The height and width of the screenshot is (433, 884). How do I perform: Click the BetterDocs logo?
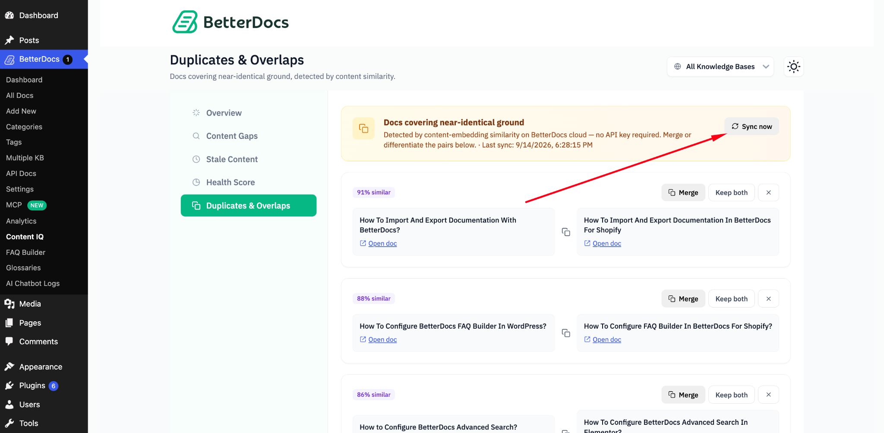click(x=230, y=22)
